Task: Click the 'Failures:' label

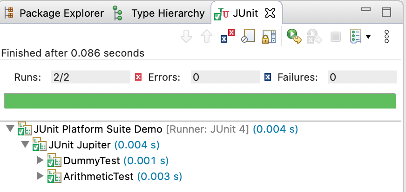Action: pos(298,77)
